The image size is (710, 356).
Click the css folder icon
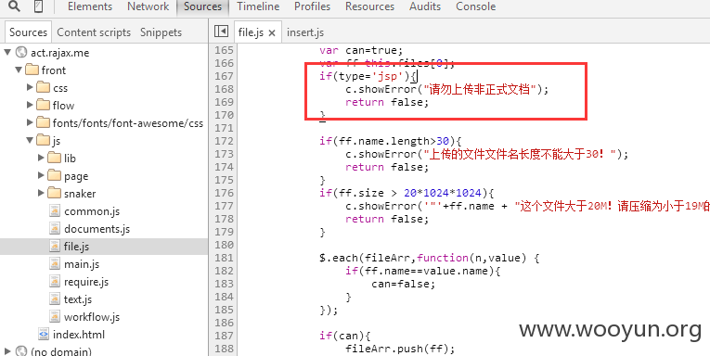43,87
